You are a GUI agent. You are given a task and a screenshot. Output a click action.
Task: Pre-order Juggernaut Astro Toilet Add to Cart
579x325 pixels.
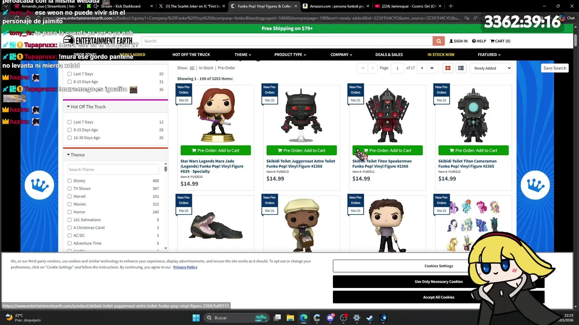302,150
